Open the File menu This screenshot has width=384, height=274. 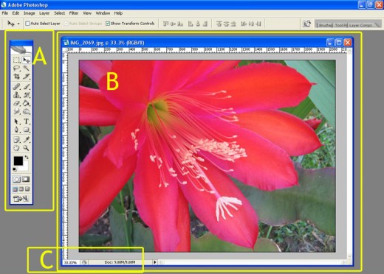point(5,13)
